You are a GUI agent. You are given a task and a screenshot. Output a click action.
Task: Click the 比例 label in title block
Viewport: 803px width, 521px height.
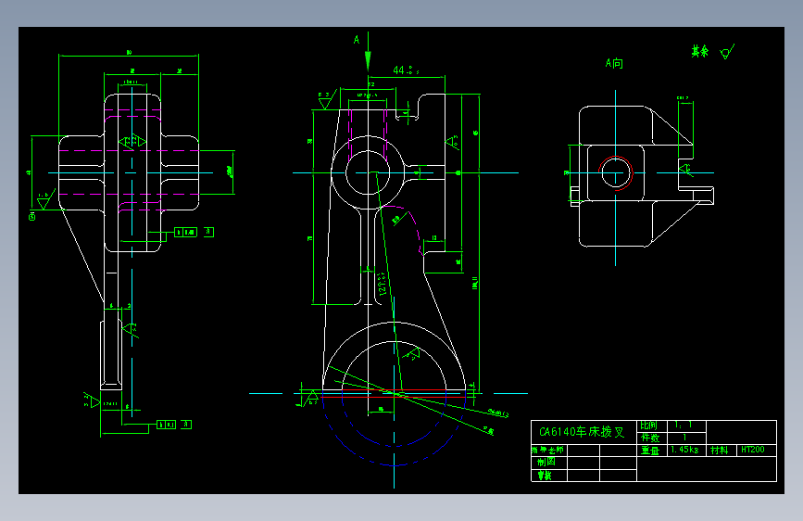click(x=648, y=426)
